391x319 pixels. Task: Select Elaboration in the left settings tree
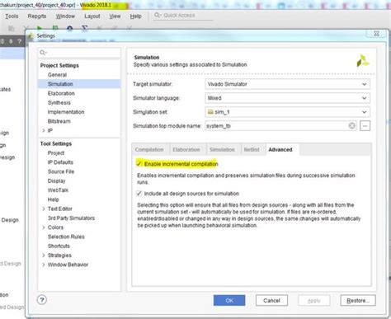coord(61,93)
